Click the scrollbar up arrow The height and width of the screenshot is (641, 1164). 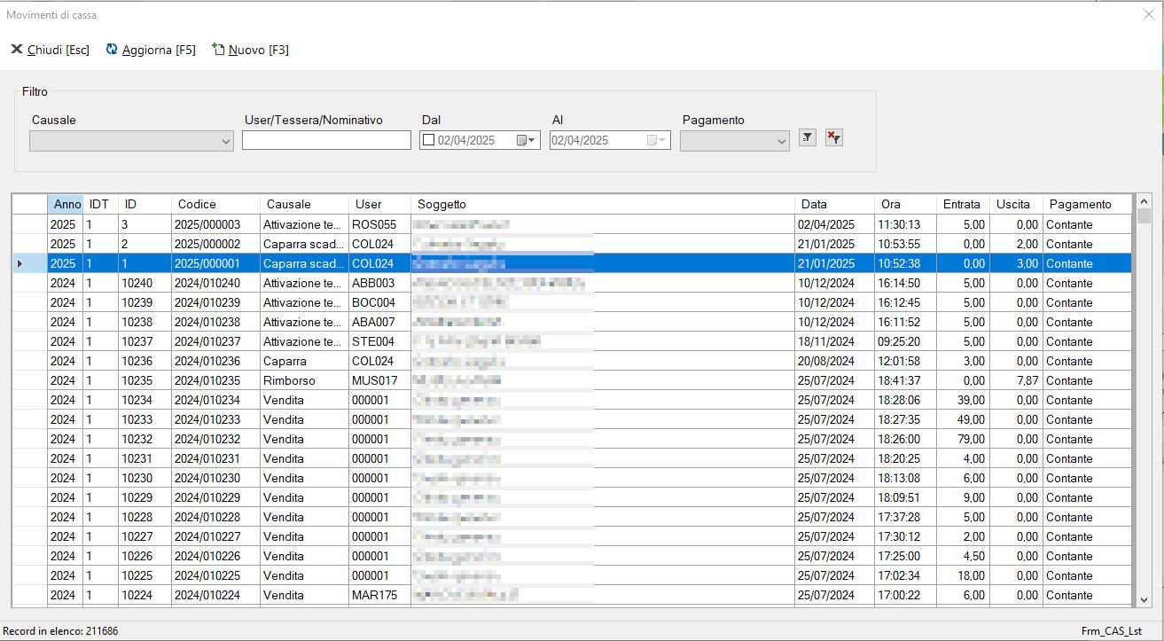coord(1144,201)
